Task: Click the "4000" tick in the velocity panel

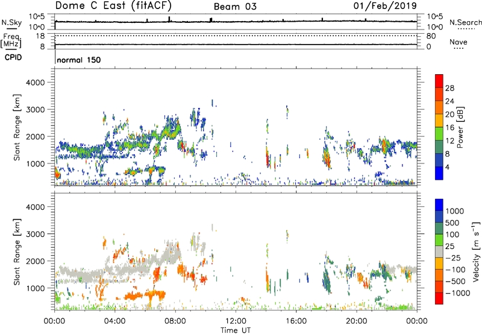Action: coord(36,207)
